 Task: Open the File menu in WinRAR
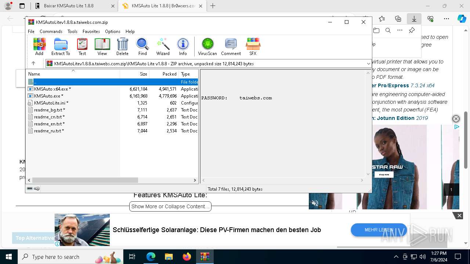(31, 32)
